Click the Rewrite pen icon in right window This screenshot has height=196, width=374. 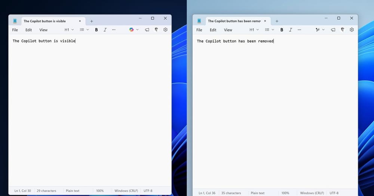[318, 30]
